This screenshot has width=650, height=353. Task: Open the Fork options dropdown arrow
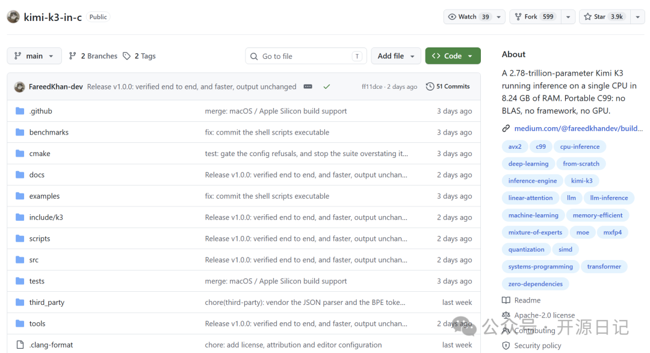[568, 17]
